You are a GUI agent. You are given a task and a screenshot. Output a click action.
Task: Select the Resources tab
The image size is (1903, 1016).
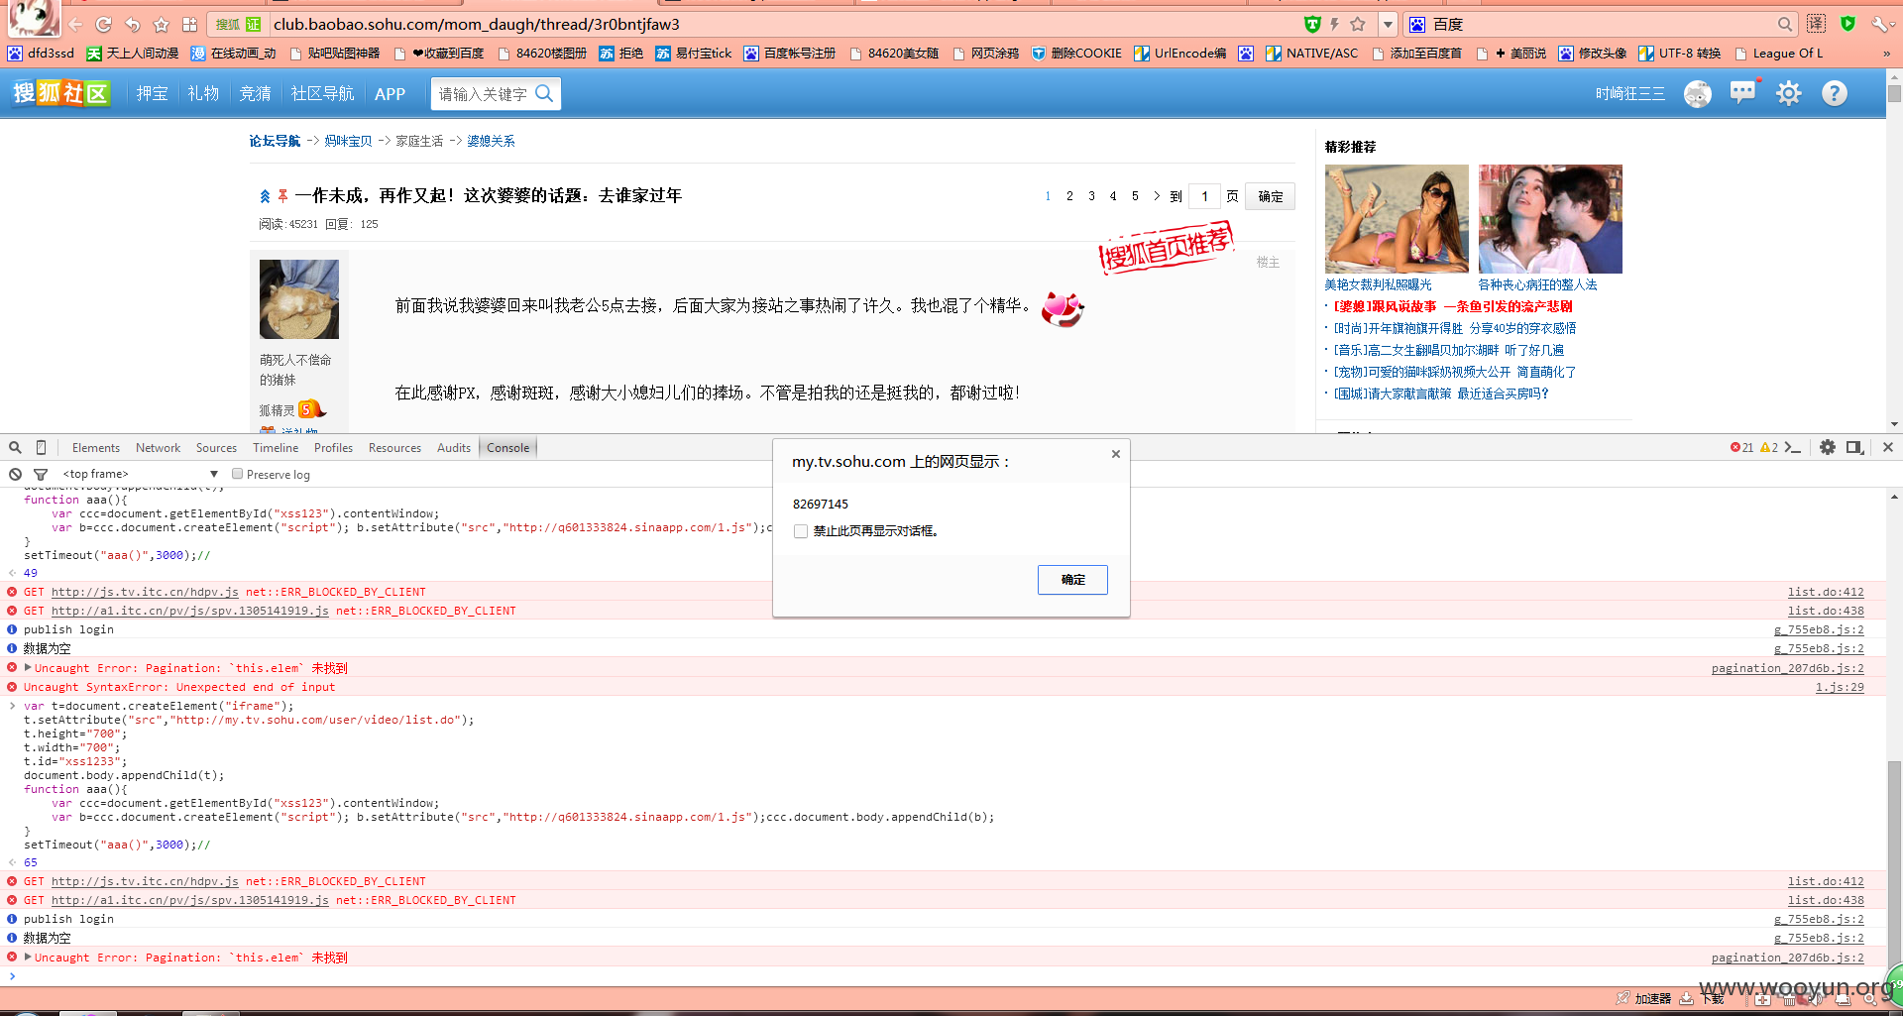[394, 448]
